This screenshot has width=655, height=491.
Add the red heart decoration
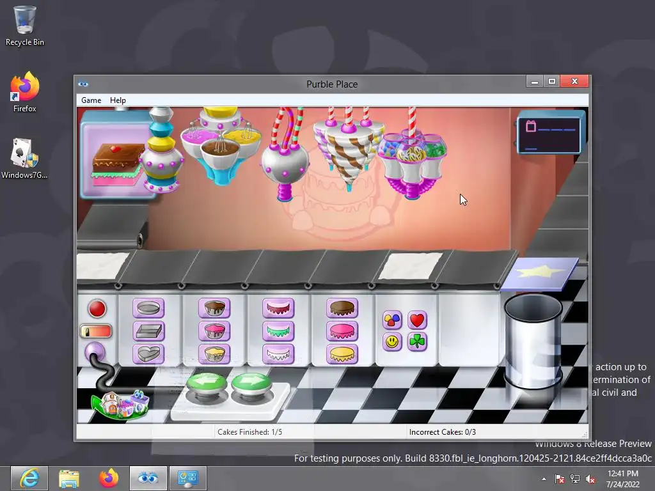(417, 320)
